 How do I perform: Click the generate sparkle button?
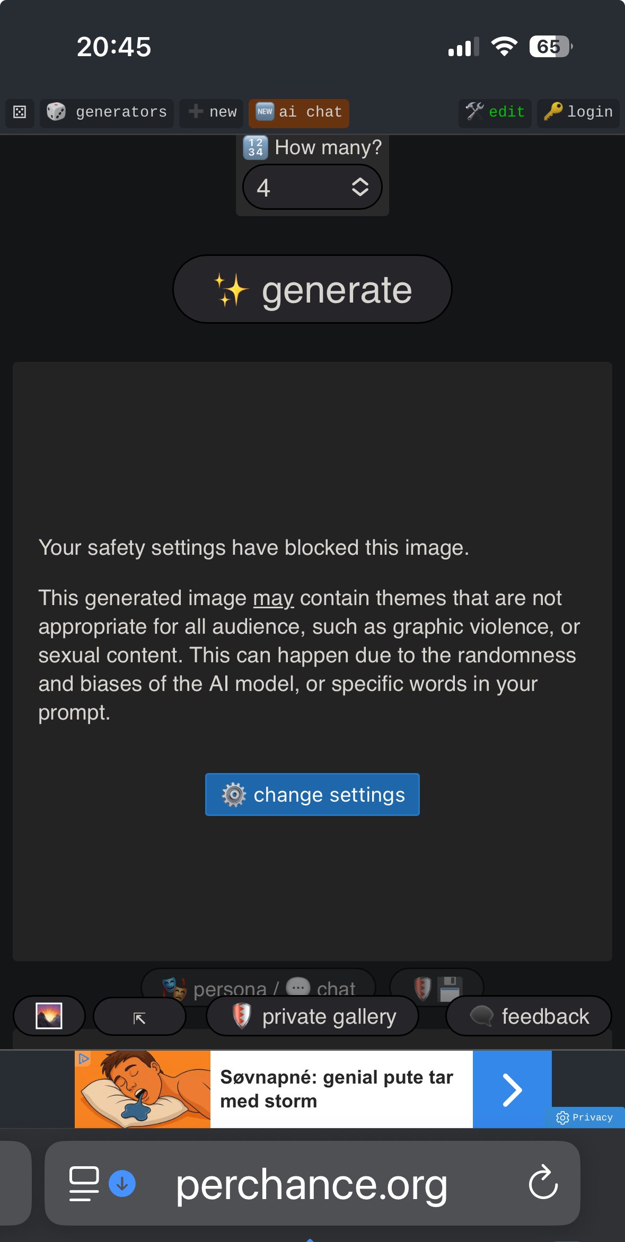[312, 289]
